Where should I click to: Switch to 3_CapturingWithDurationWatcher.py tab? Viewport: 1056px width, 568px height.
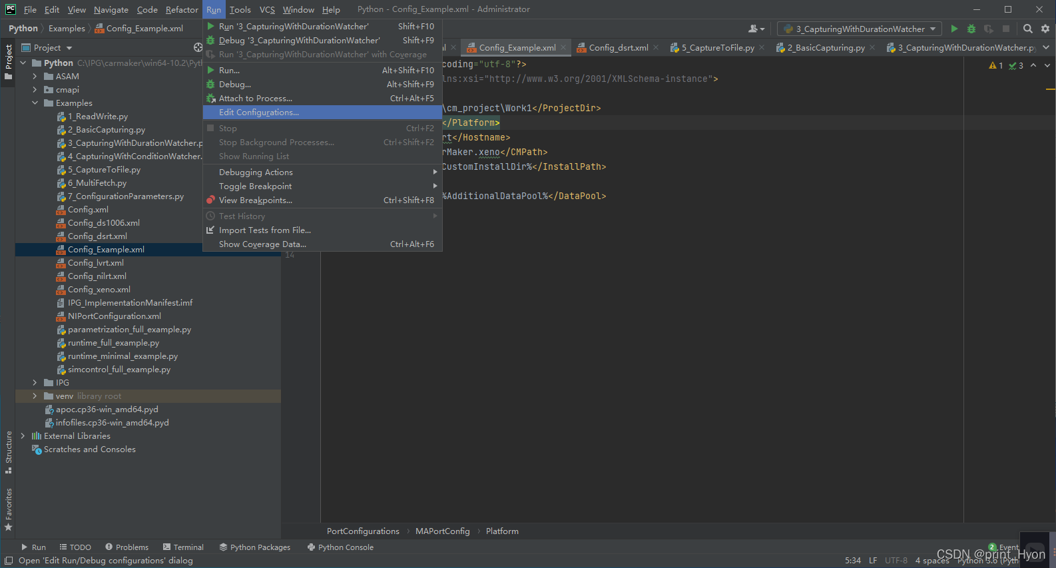click(x=961, y=47)
